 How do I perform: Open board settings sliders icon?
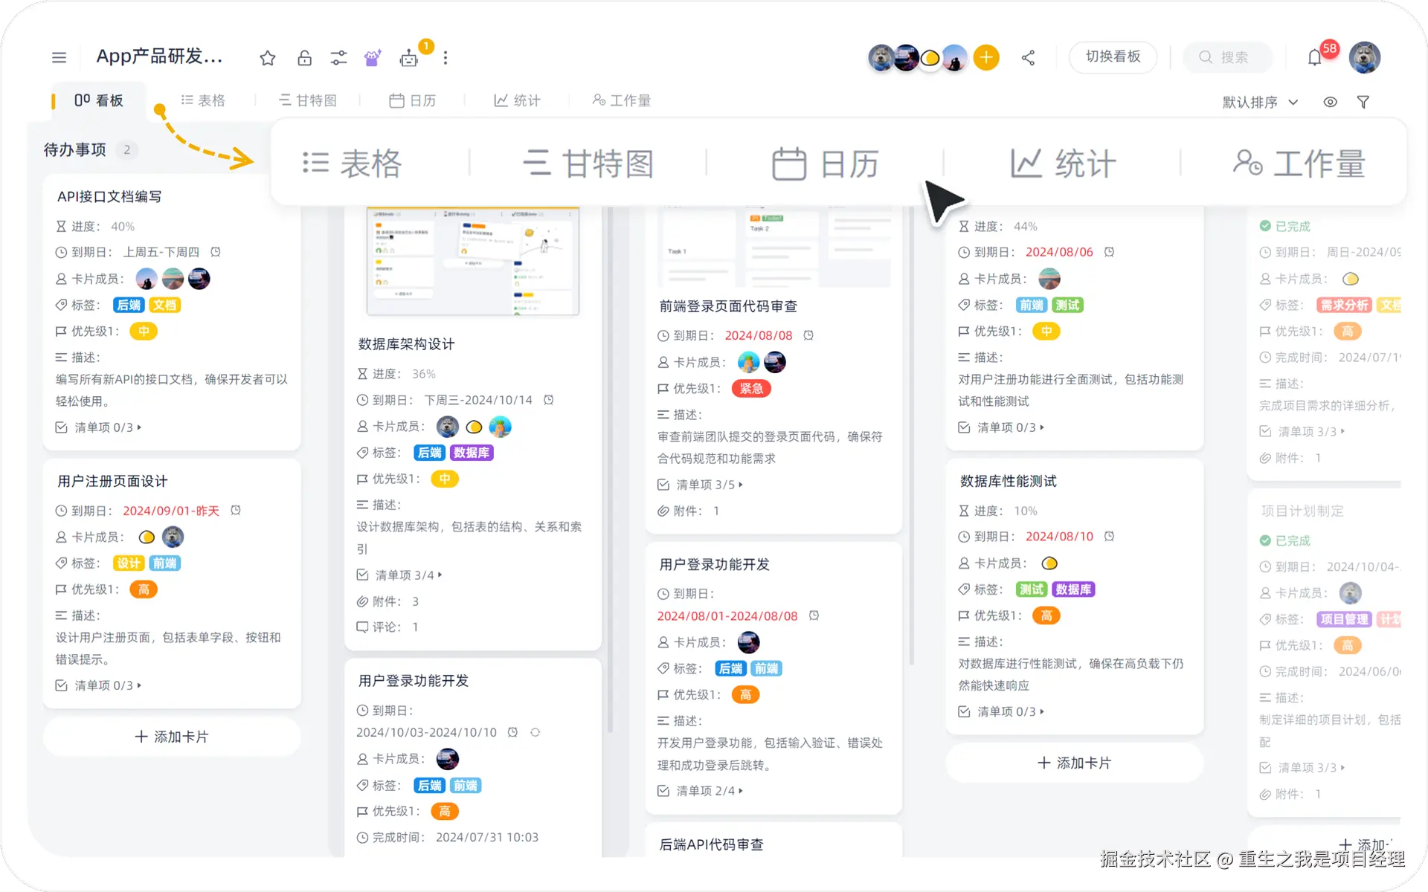point(338,58)
